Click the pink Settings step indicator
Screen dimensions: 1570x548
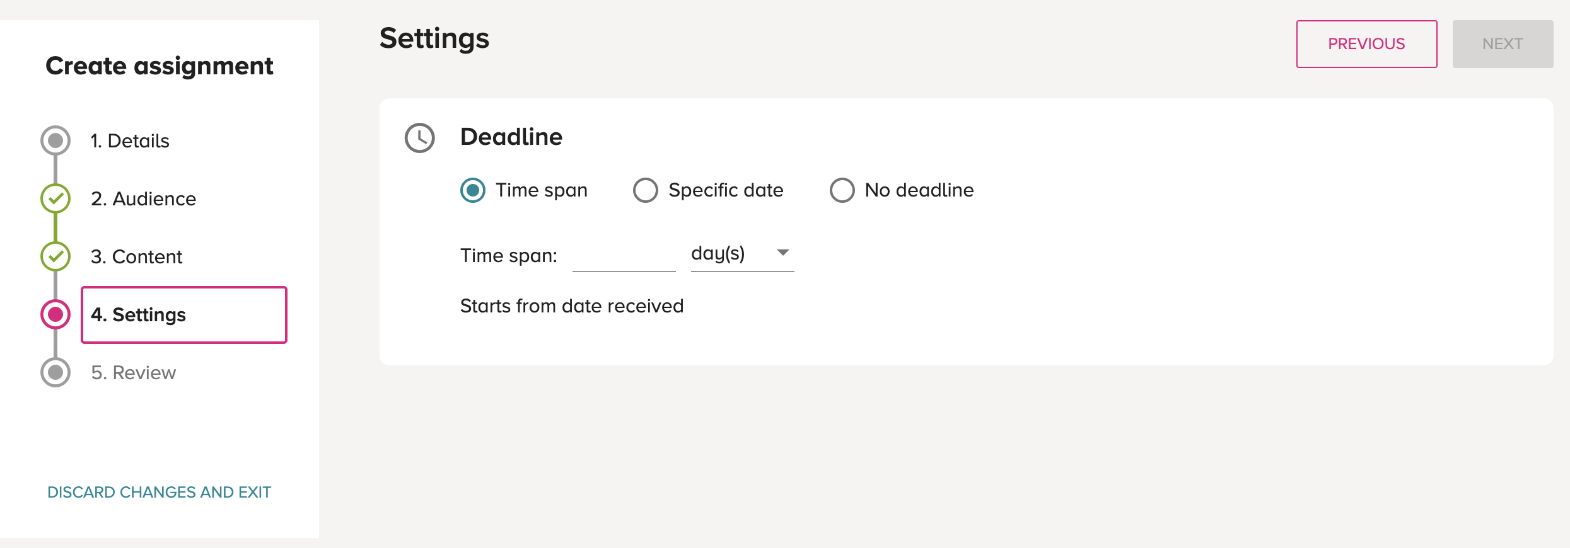(x=55, y=314)
